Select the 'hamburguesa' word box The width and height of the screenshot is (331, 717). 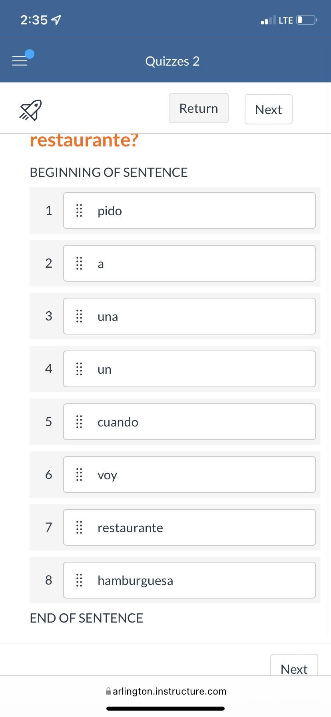(x=189, y=580)
